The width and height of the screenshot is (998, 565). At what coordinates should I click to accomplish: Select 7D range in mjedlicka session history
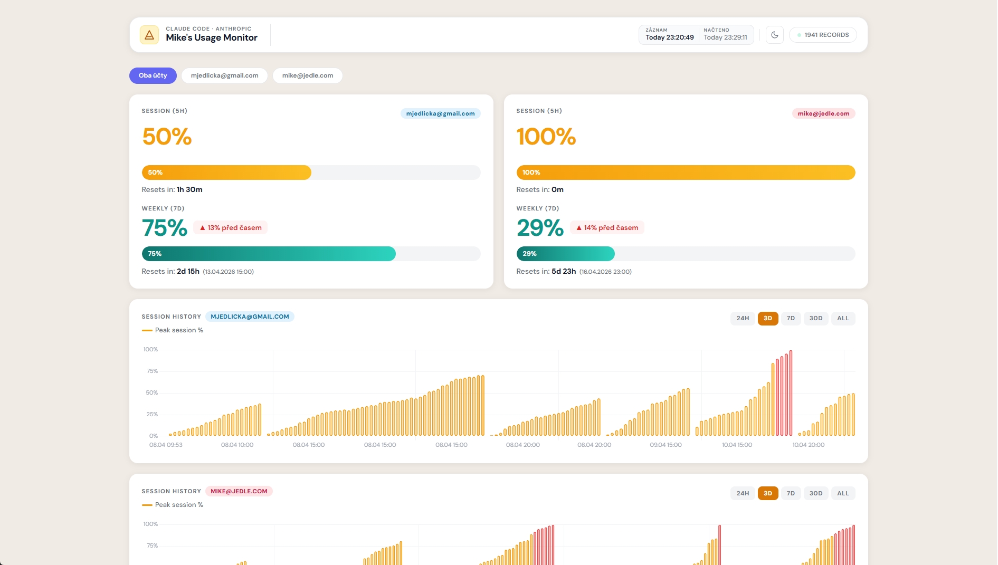pyautogui.click(x=790, y=318)
